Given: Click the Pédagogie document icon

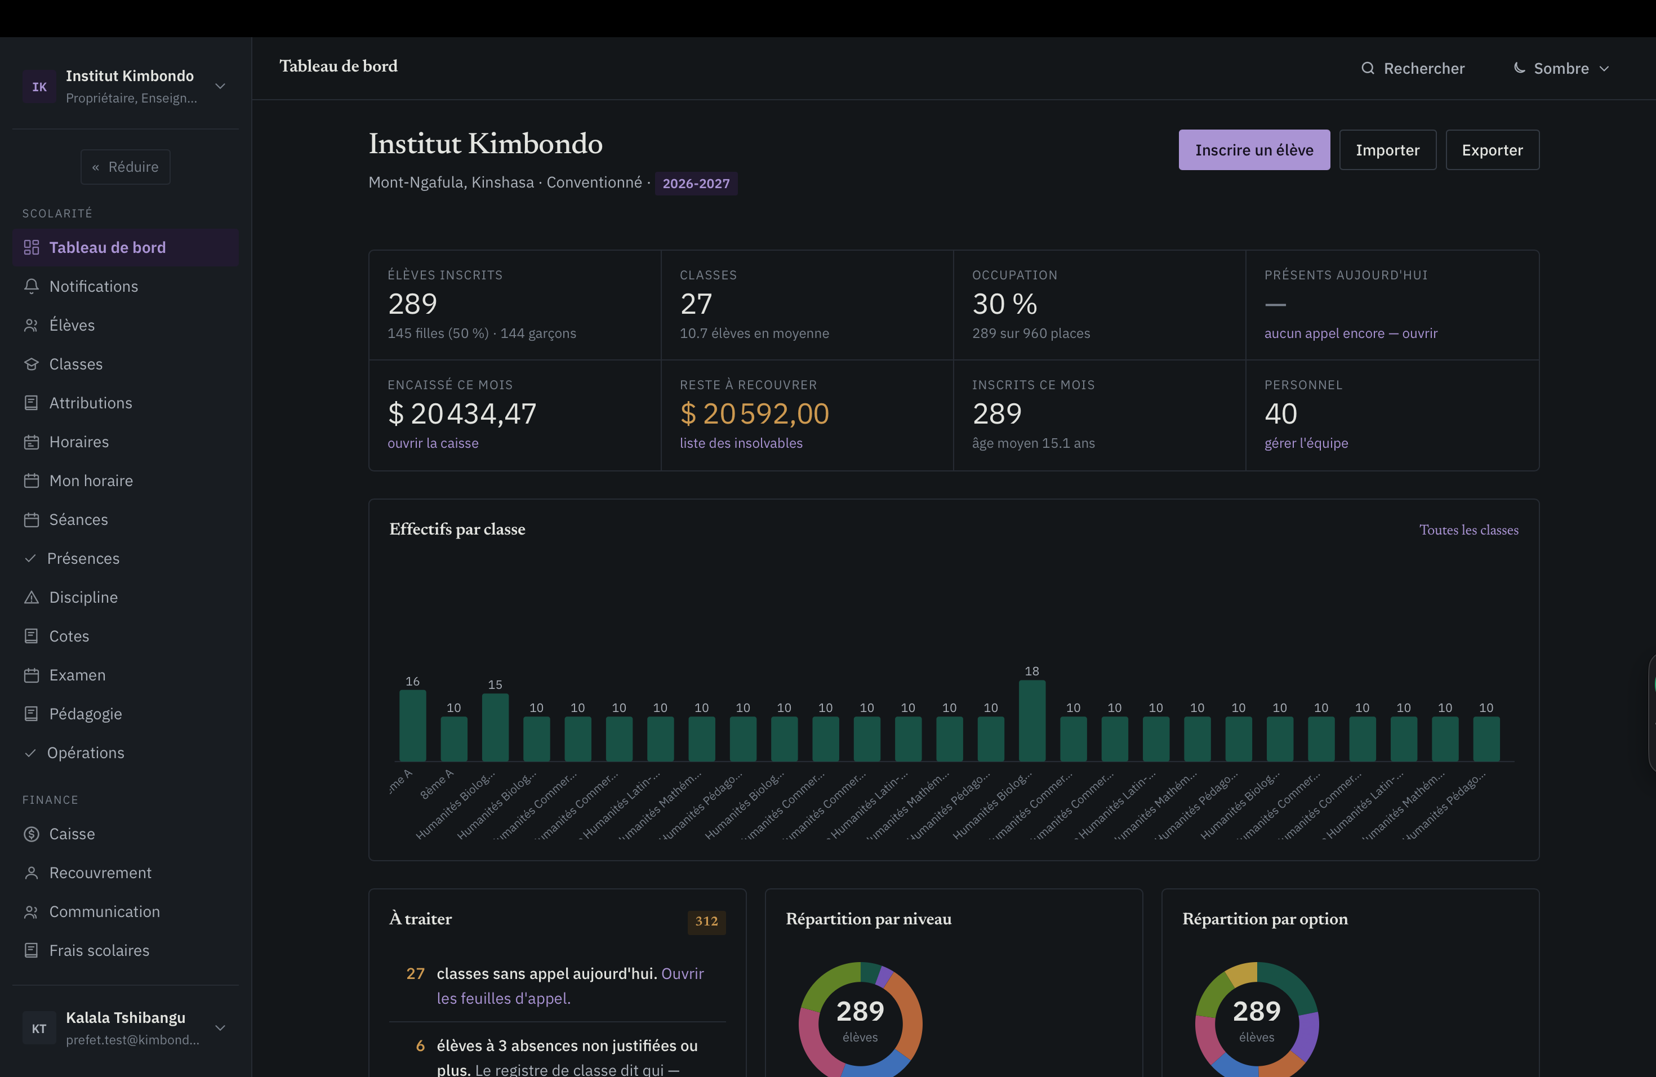Looking at the screenshot, I should pos(32,714).
